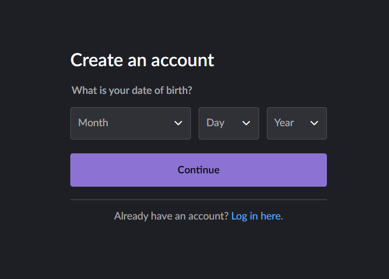The width and height of the screenshot is (389, 279).
Task: Click the chevron arrow in Year field
Action: [315, 123]
